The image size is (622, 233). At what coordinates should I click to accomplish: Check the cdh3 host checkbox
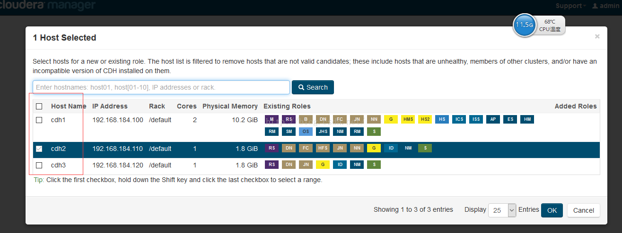[x=39, y=165]
